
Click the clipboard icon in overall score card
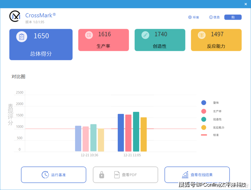click(x=22, y=37)
